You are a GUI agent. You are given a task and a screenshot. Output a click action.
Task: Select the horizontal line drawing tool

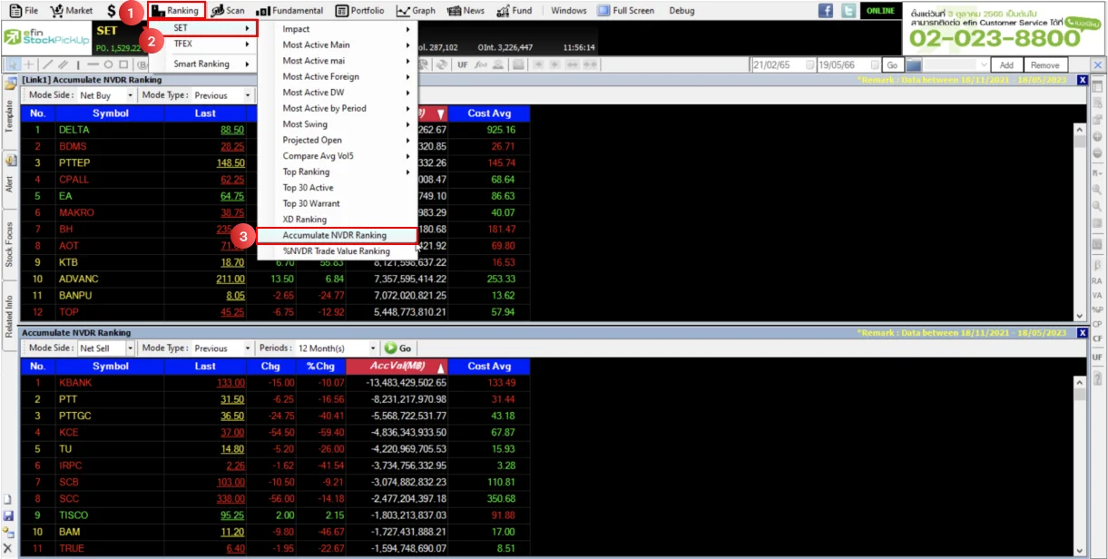93,64
